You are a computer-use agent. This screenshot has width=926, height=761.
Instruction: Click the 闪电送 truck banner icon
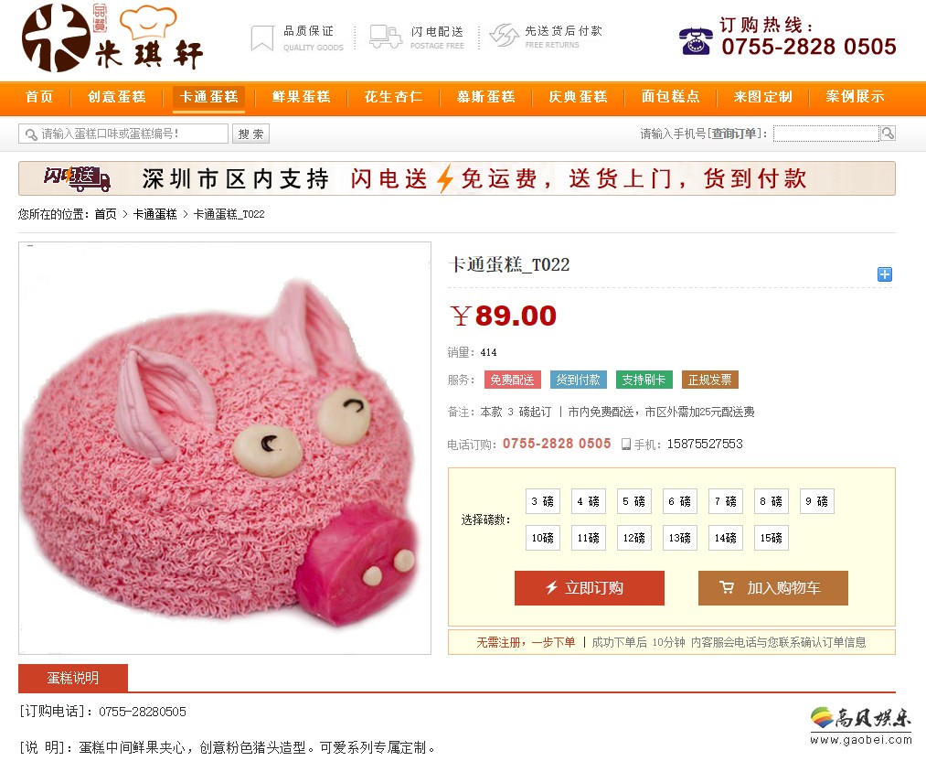(x=77, y=178)
